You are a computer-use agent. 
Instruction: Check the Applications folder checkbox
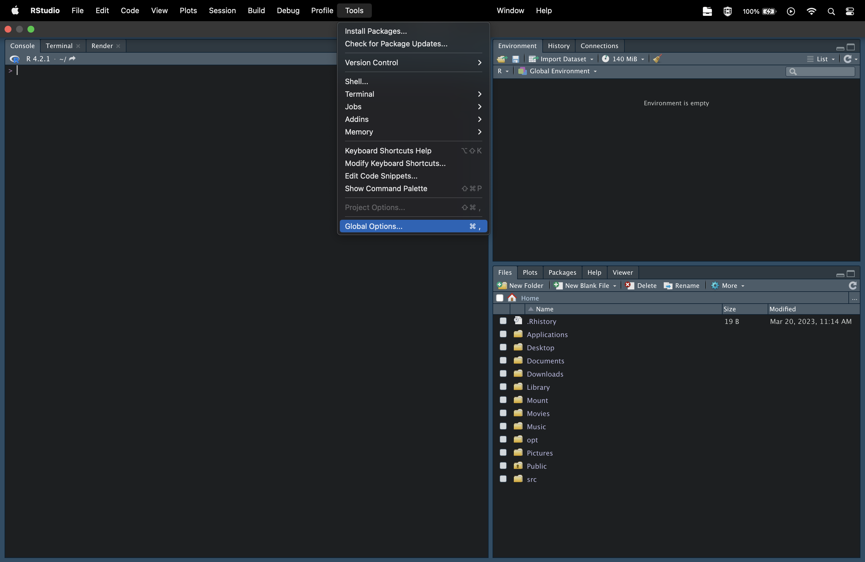[503, 334]
